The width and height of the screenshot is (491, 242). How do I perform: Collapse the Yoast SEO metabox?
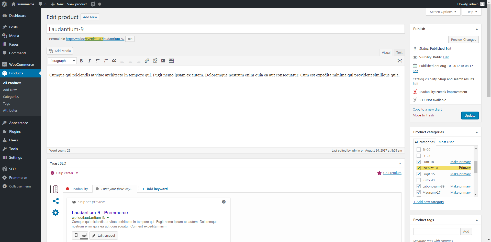coord(400,164)
